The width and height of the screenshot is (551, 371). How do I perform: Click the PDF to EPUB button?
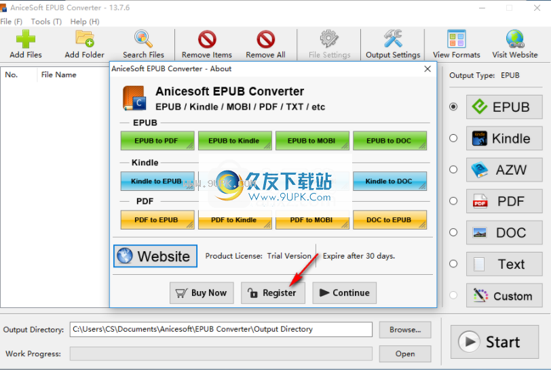pos(157,220)
